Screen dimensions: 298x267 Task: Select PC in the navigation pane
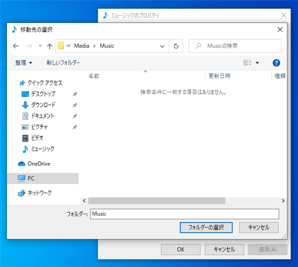[x=43, y=178]
